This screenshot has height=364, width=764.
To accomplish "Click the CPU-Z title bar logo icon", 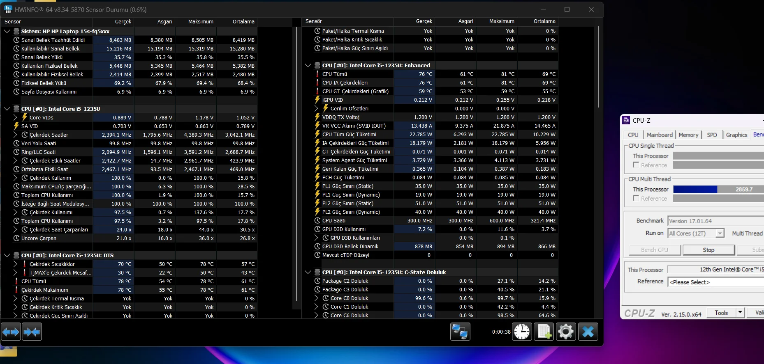I will click(x=626, y=120).
